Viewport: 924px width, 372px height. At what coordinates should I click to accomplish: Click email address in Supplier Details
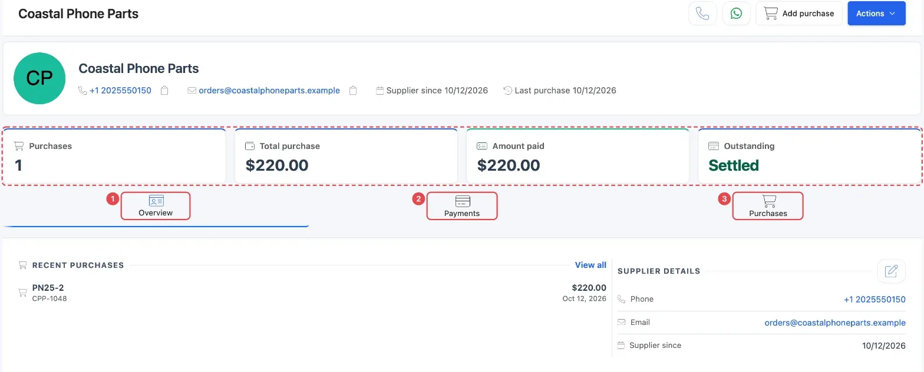[x=835, y=323]
